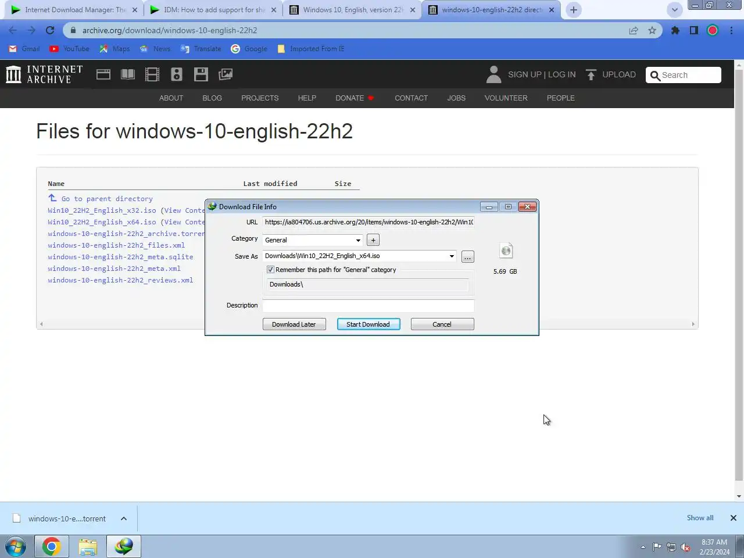The image size is (744, 558).
Task: Click the browse folder ellipsis button
Action: tap(468, 257)
